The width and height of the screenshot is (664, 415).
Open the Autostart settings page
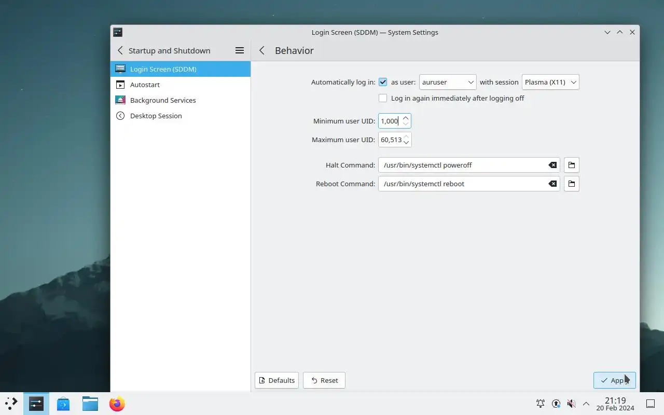point(181,85)
